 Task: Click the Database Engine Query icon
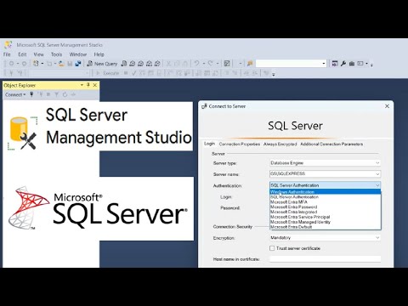click(x=124, y=64)
